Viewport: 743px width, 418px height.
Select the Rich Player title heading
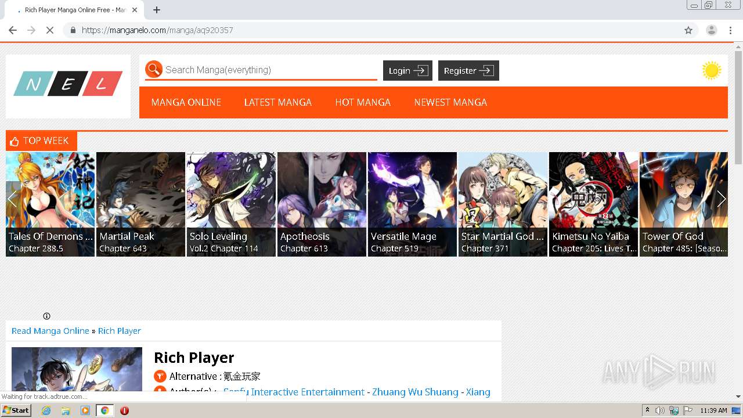click(194, 358)
